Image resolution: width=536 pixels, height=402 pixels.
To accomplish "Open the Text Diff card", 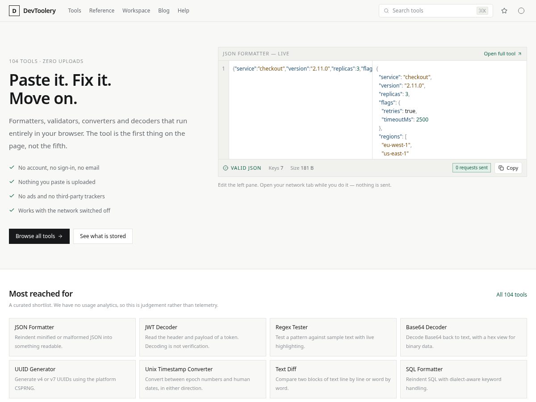I will click(x=333, y=379).
